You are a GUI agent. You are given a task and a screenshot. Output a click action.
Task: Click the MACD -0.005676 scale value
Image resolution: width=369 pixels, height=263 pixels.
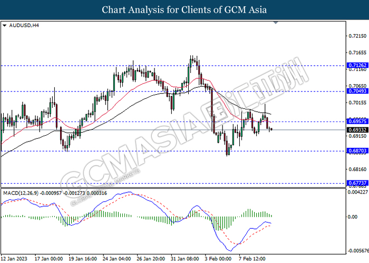358,251
